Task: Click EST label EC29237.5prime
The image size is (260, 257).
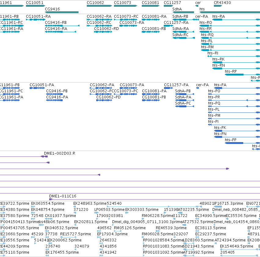Action: 211,234
